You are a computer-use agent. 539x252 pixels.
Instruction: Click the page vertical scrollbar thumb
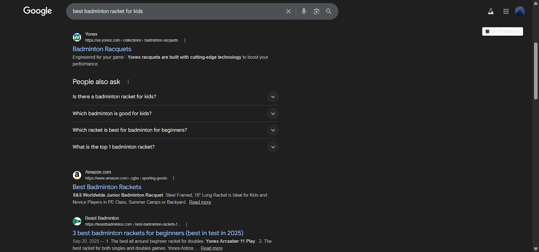click(536, 71)
